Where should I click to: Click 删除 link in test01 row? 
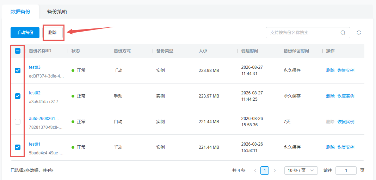(330, 147)
